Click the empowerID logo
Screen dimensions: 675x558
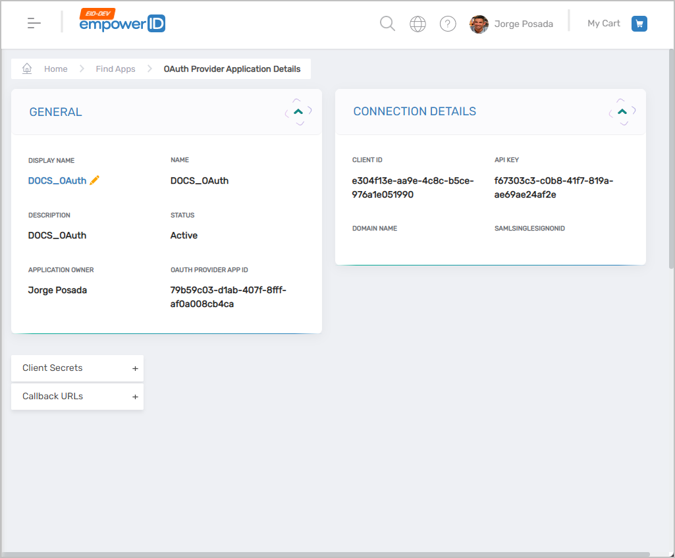[122, 22]
